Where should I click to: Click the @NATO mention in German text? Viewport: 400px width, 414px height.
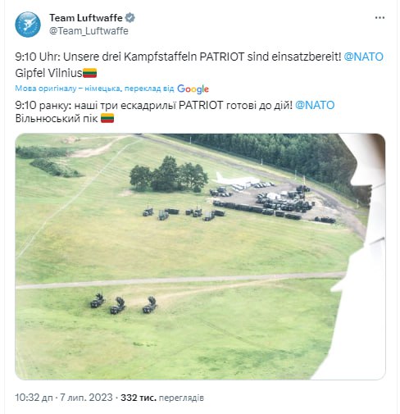(363, 57)
